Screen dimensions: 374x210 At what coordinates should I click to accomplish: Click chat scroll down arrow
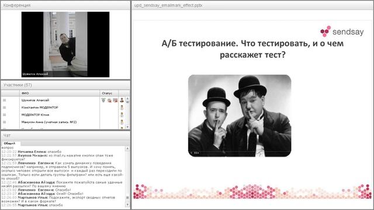point(127,204)
